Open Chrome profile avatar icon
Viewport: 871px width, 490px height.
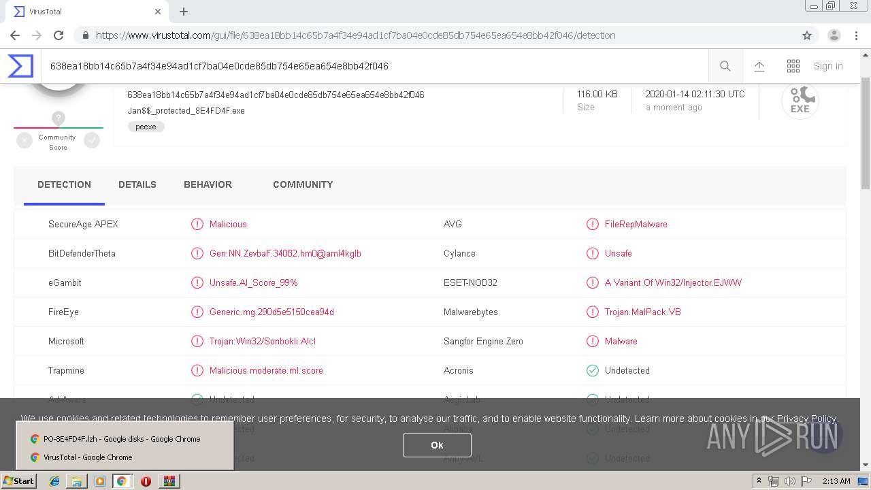pyautogui.click(x=834, y=35)
